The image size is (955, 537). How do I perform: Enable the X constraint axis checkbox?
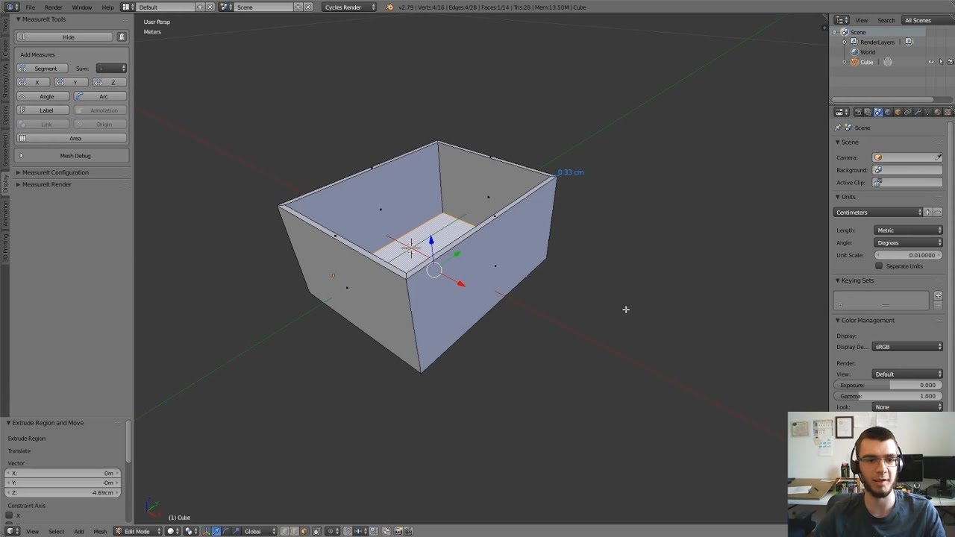click(x=9, y=515)
